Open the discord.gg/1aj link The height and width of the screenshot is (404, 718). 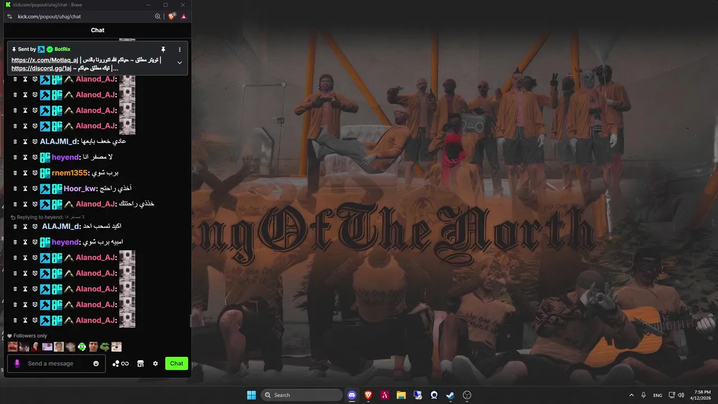click(x=42, y=68)
